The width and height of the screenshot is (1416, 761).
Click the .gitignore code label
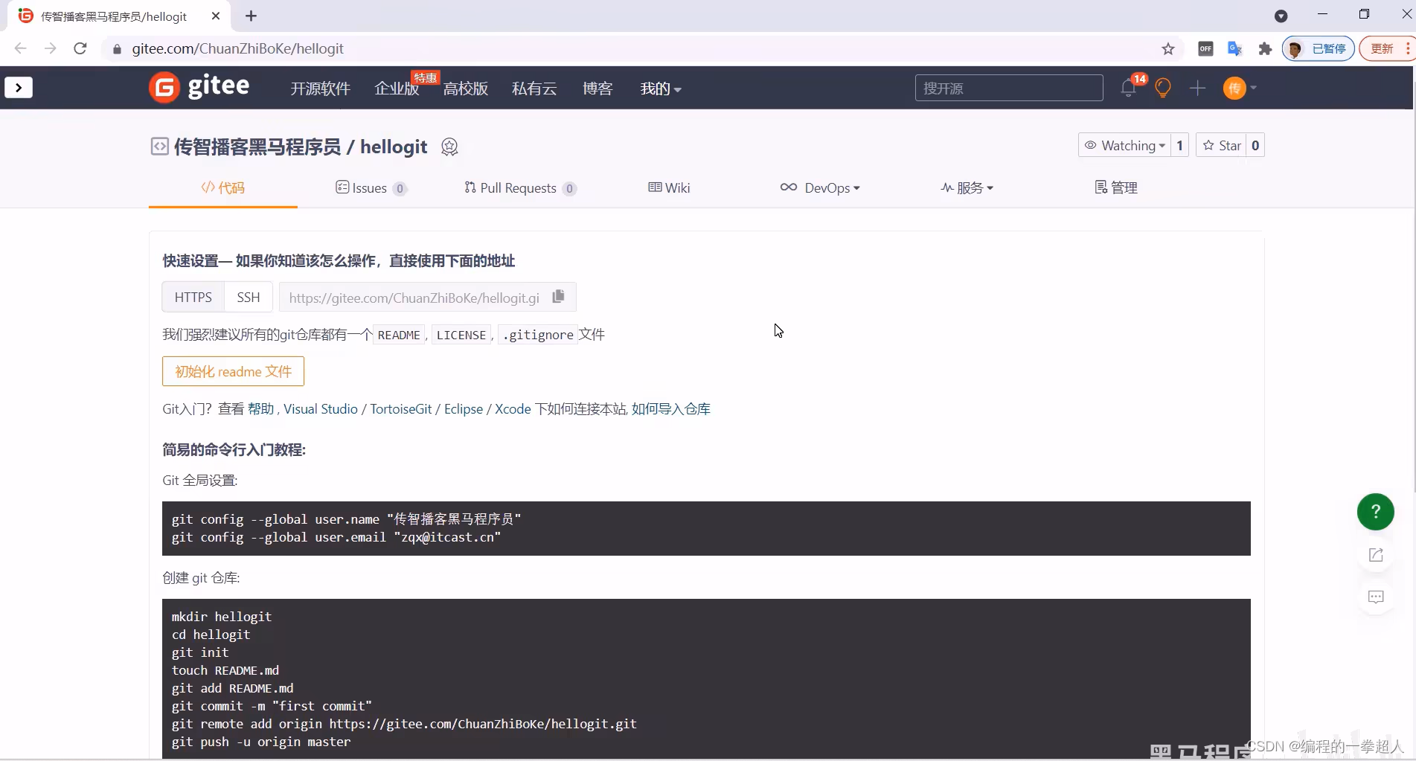click(x=537, y=335)
